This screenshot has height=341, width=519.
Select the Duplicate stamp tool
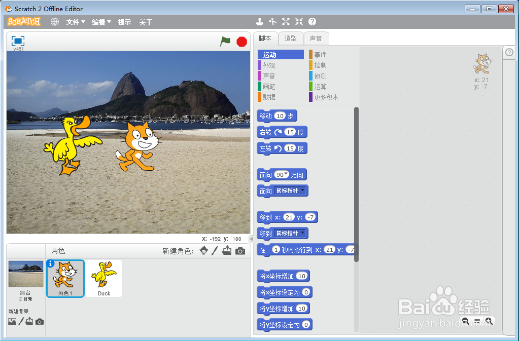tap(260, 22)
